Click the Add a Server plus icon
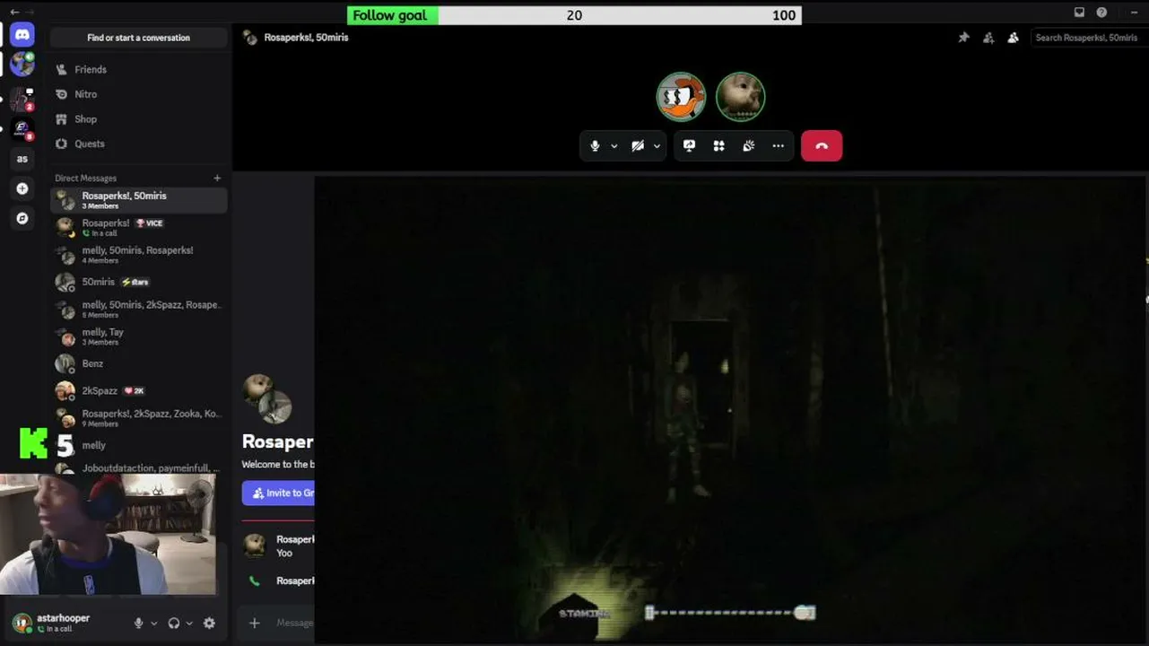1149x646 pixels. [22, 188]
